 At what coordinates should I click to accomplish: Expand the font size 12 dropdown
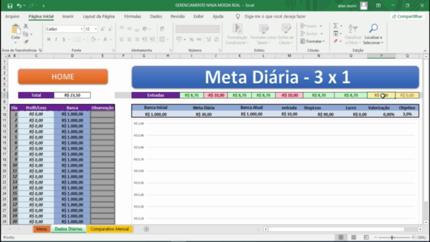click(95, 29)
